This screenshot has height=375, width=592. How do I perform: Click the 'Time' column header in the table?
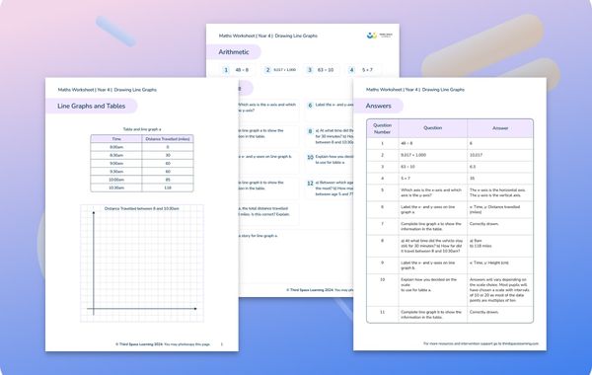click(x=116, y=139)
